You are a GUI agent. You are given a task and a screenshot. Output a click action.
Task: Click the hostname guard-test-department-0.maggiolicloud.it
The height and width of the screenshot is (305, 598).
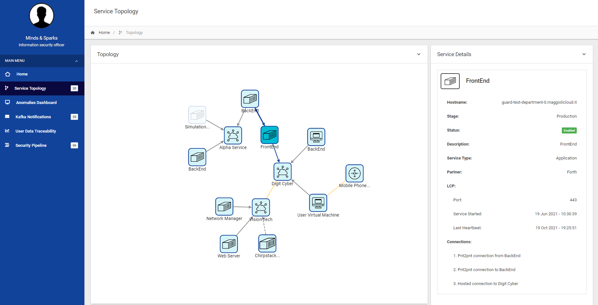coord(539,102)
